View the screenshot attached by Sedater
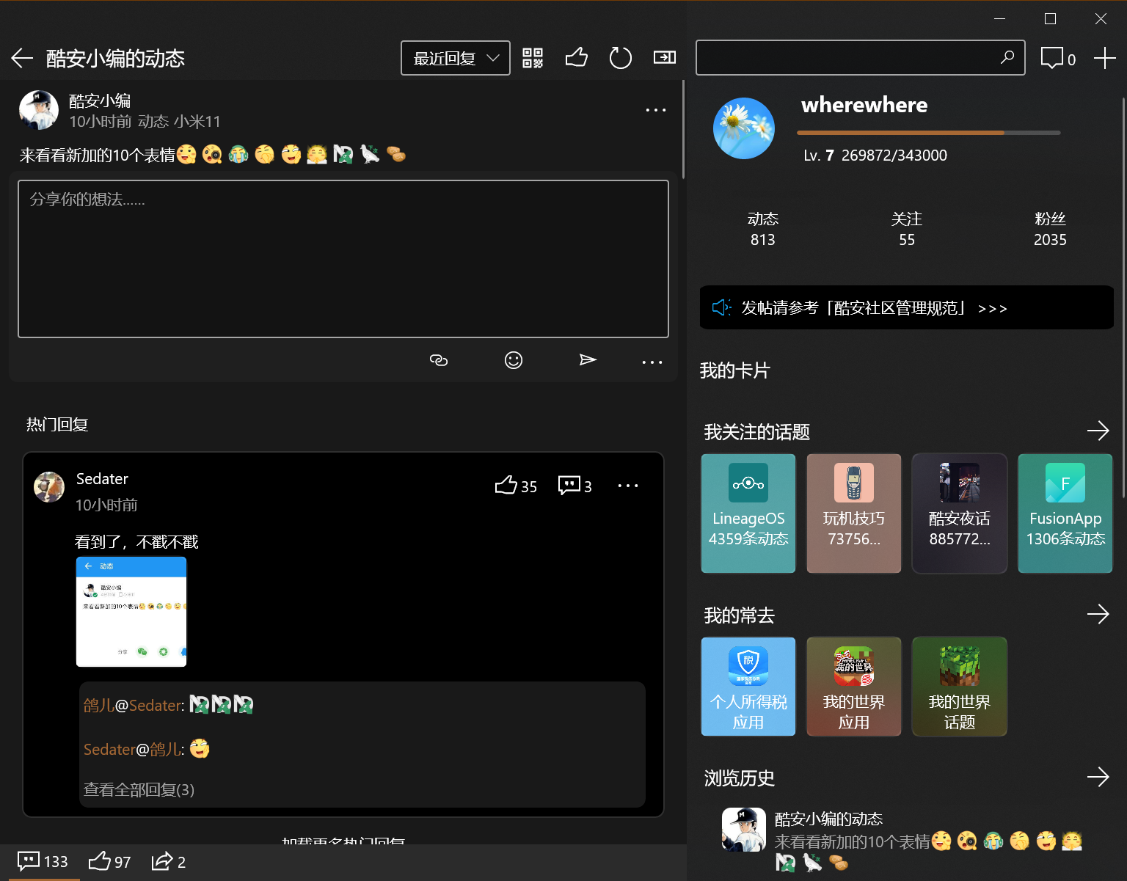 click(x=131, y=612)
